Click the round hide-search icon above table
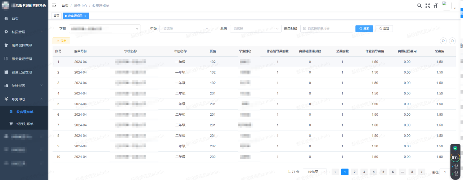This screenshot has width=463, height=180. tap(444, 41)
